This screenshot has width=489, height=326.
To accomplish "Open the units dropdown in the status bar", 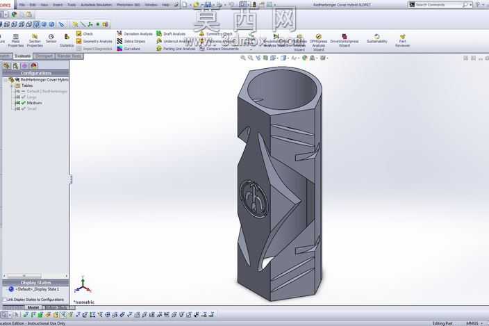I will (x=482, y=323).
